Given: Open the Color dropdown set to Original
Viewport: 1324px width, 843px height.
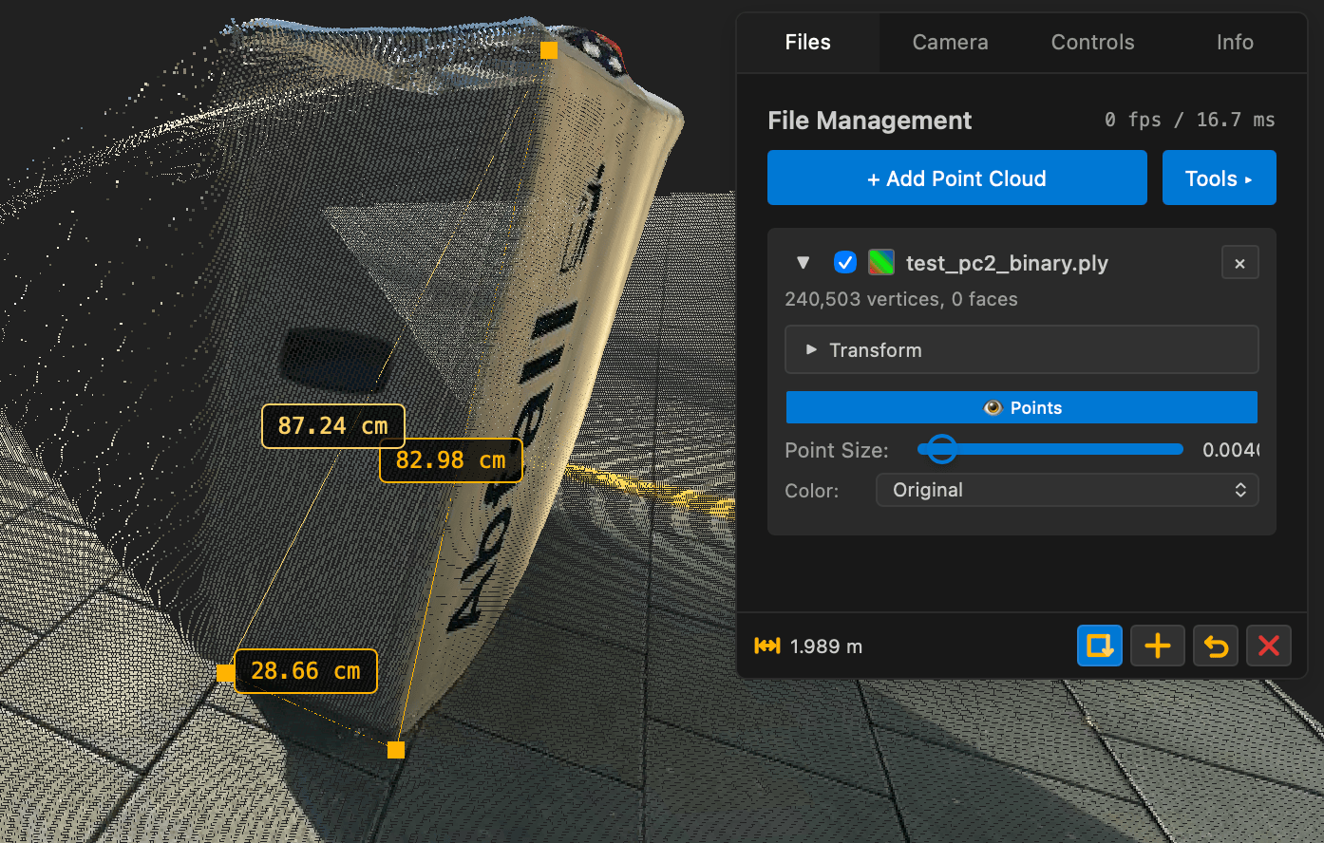Looking at the screenshot, I should pos(1067,490).
